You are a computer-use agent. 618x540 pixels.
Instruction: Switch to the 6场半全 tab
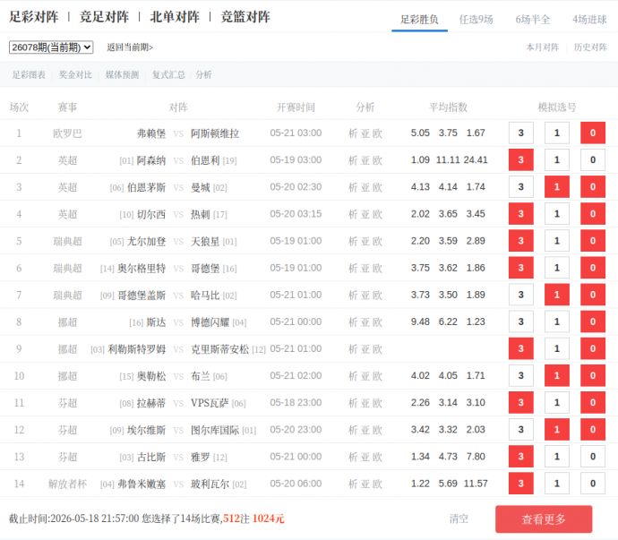tap(533, 20)
